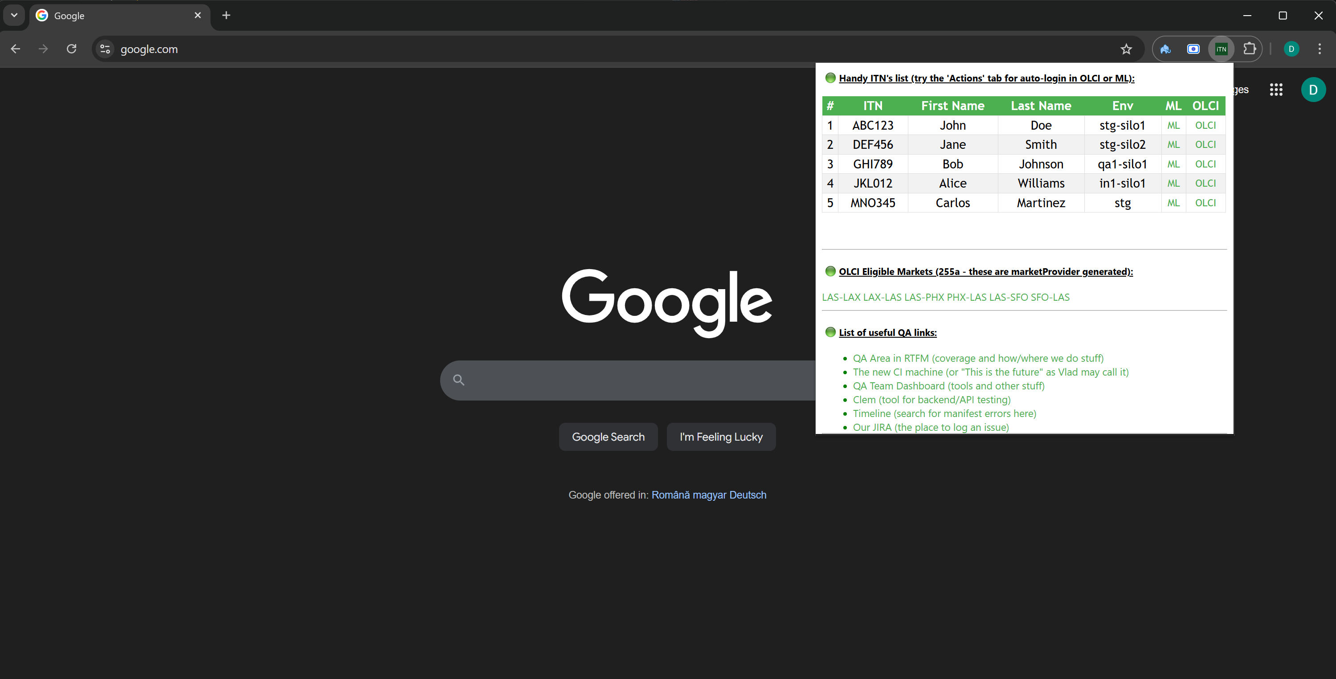Open the Google apps grid
1336x679 pixels.
1276,90
